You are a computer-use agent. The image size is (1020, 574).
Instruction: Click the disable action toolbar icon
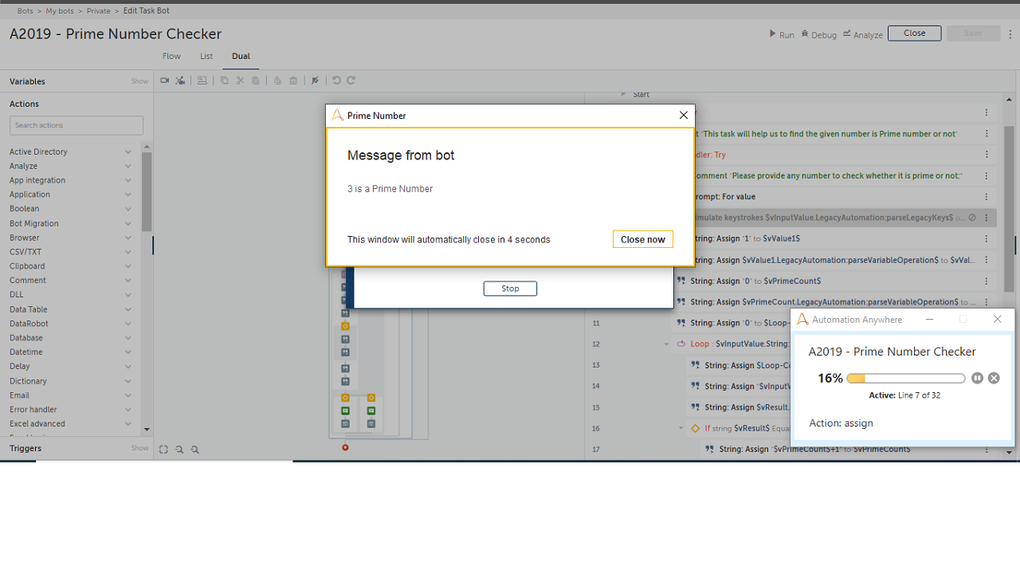pyautogui.click(x=315, y=81)
